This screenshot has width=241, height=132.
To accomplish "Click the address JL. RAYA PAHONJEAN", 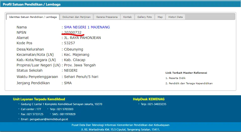I will point(82,38).
